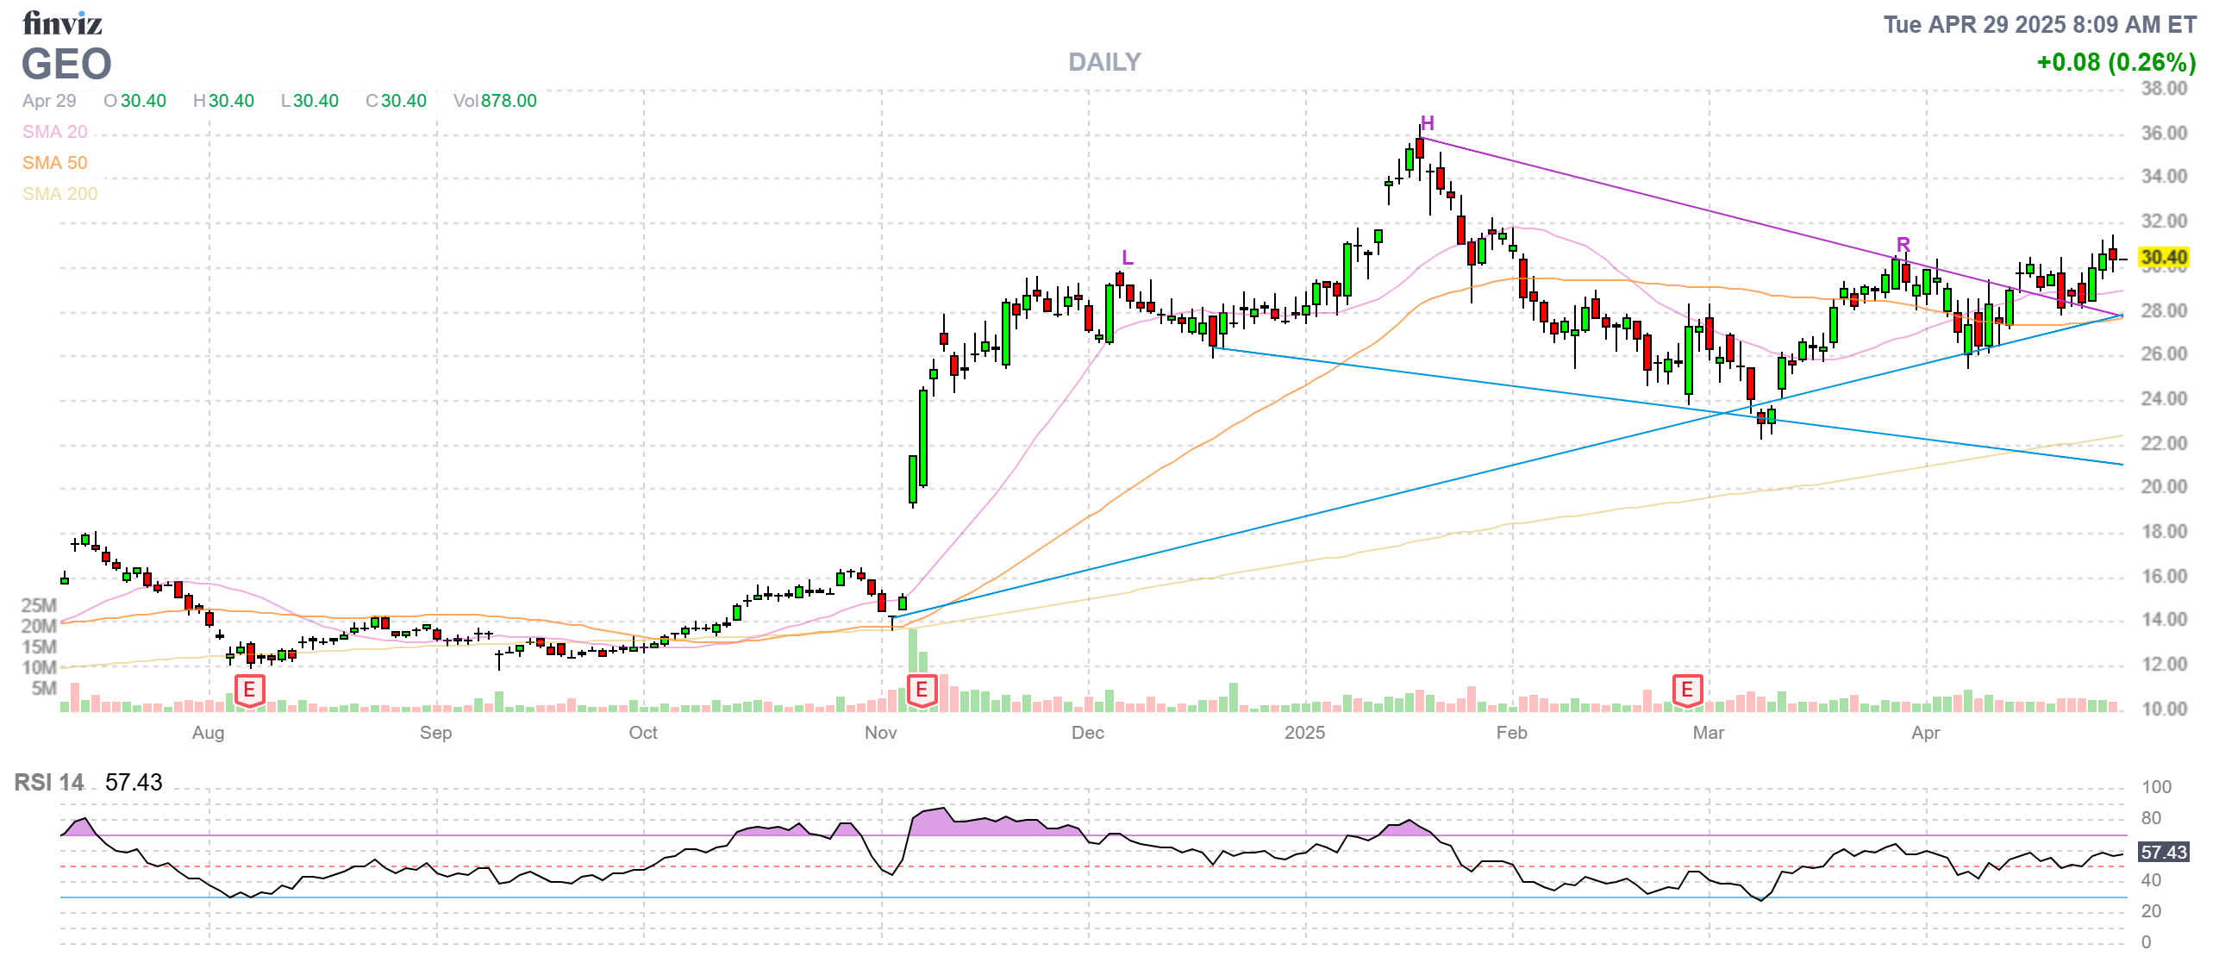
Task: Click the purple L pattern marker
Action: click(1127, 258)
